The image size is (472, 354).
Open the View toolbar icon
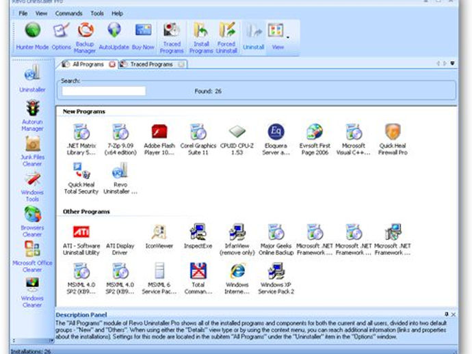277,36
